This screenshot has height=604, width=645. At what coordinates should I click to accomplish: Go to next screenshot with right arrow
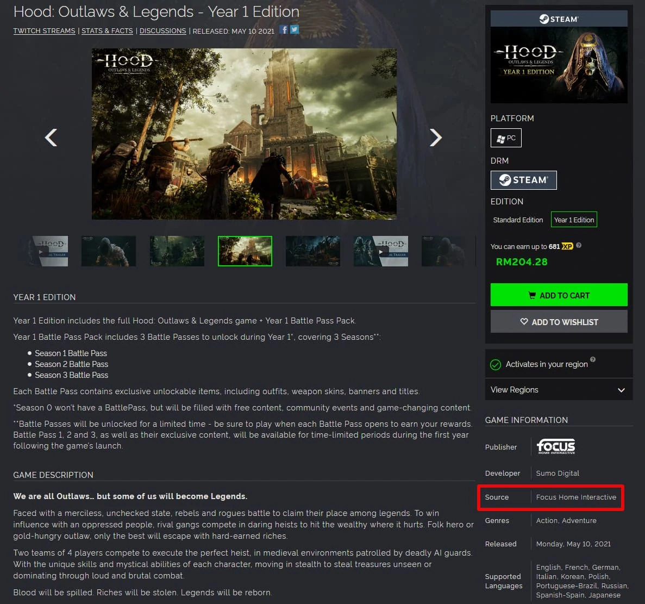coord(436,138)
